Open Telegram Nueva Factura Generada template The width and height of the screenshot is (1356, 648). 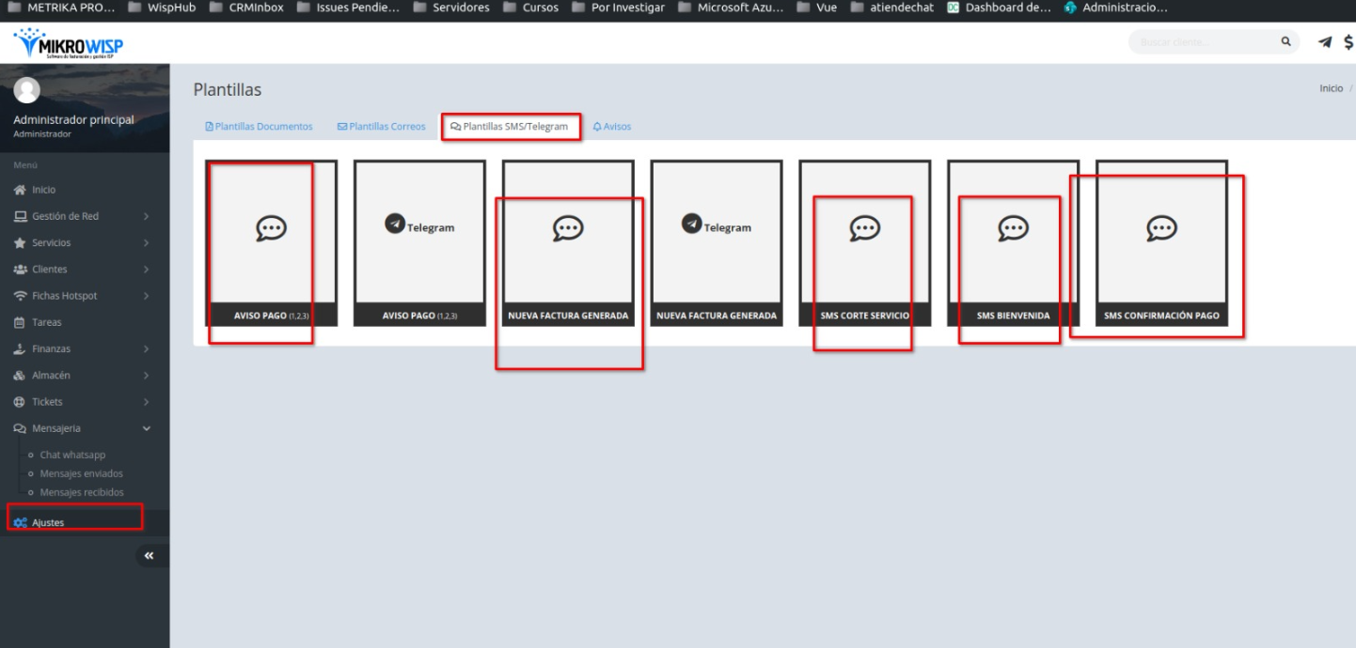[x=717, y=244]
